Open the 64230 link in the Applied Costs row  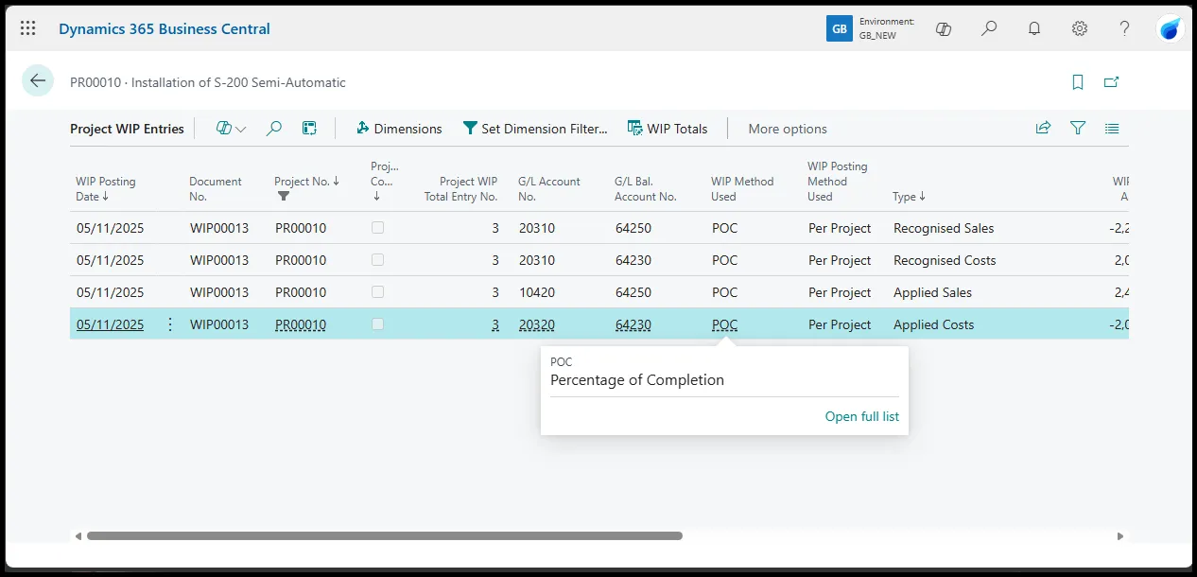pyautogui.click(x=633, y=324)
